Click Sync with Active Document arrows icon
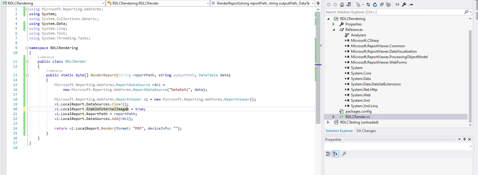 [368, 5]
